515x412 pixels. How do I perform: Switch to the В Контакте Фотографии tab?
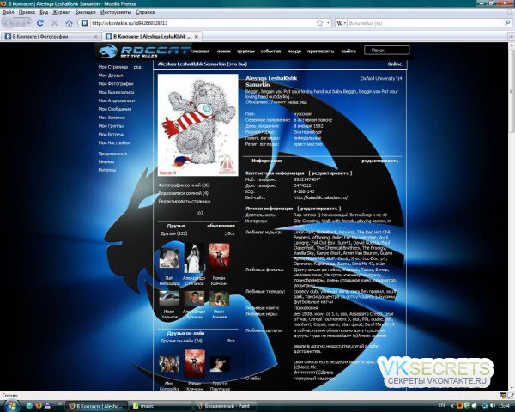(x=51, y=36)
